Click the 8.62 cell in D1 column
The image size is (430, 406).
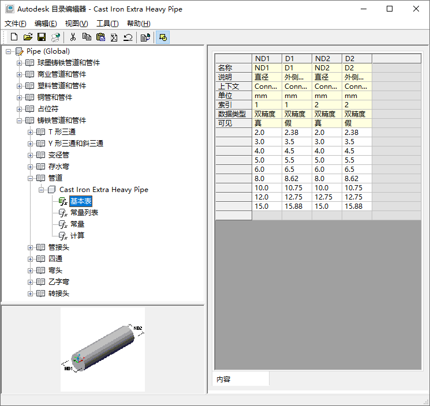[x=297, y=179]
